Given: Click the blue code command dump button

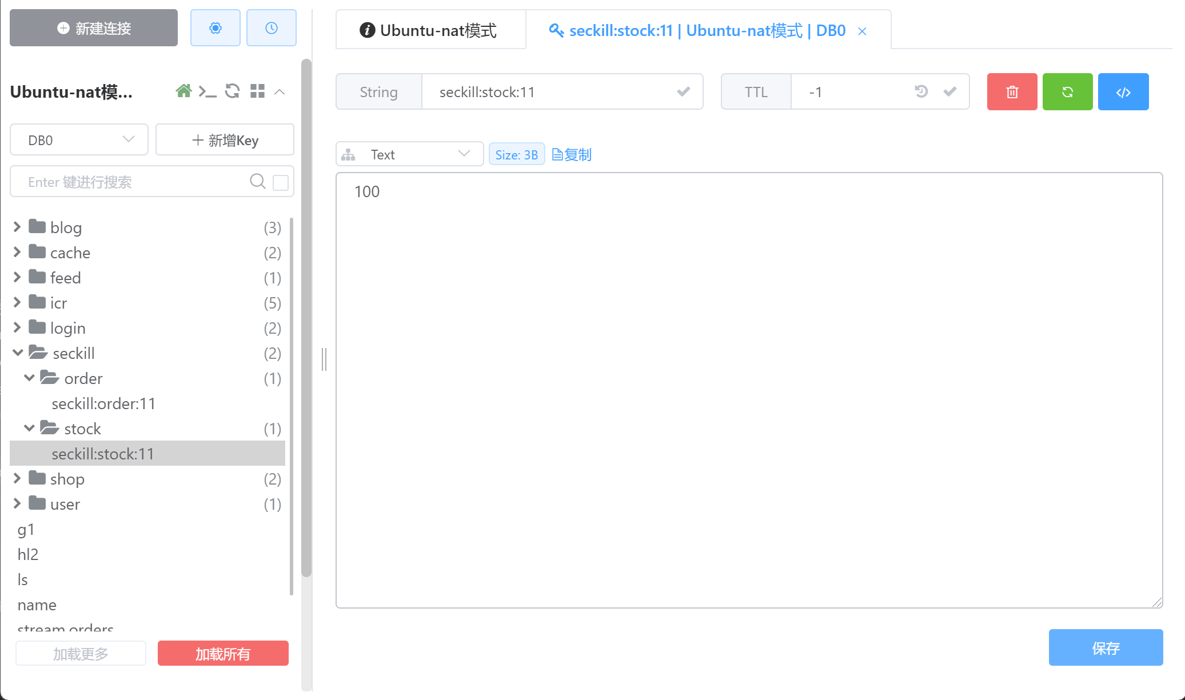Looking at the screenshot, I should point(1123,92).
